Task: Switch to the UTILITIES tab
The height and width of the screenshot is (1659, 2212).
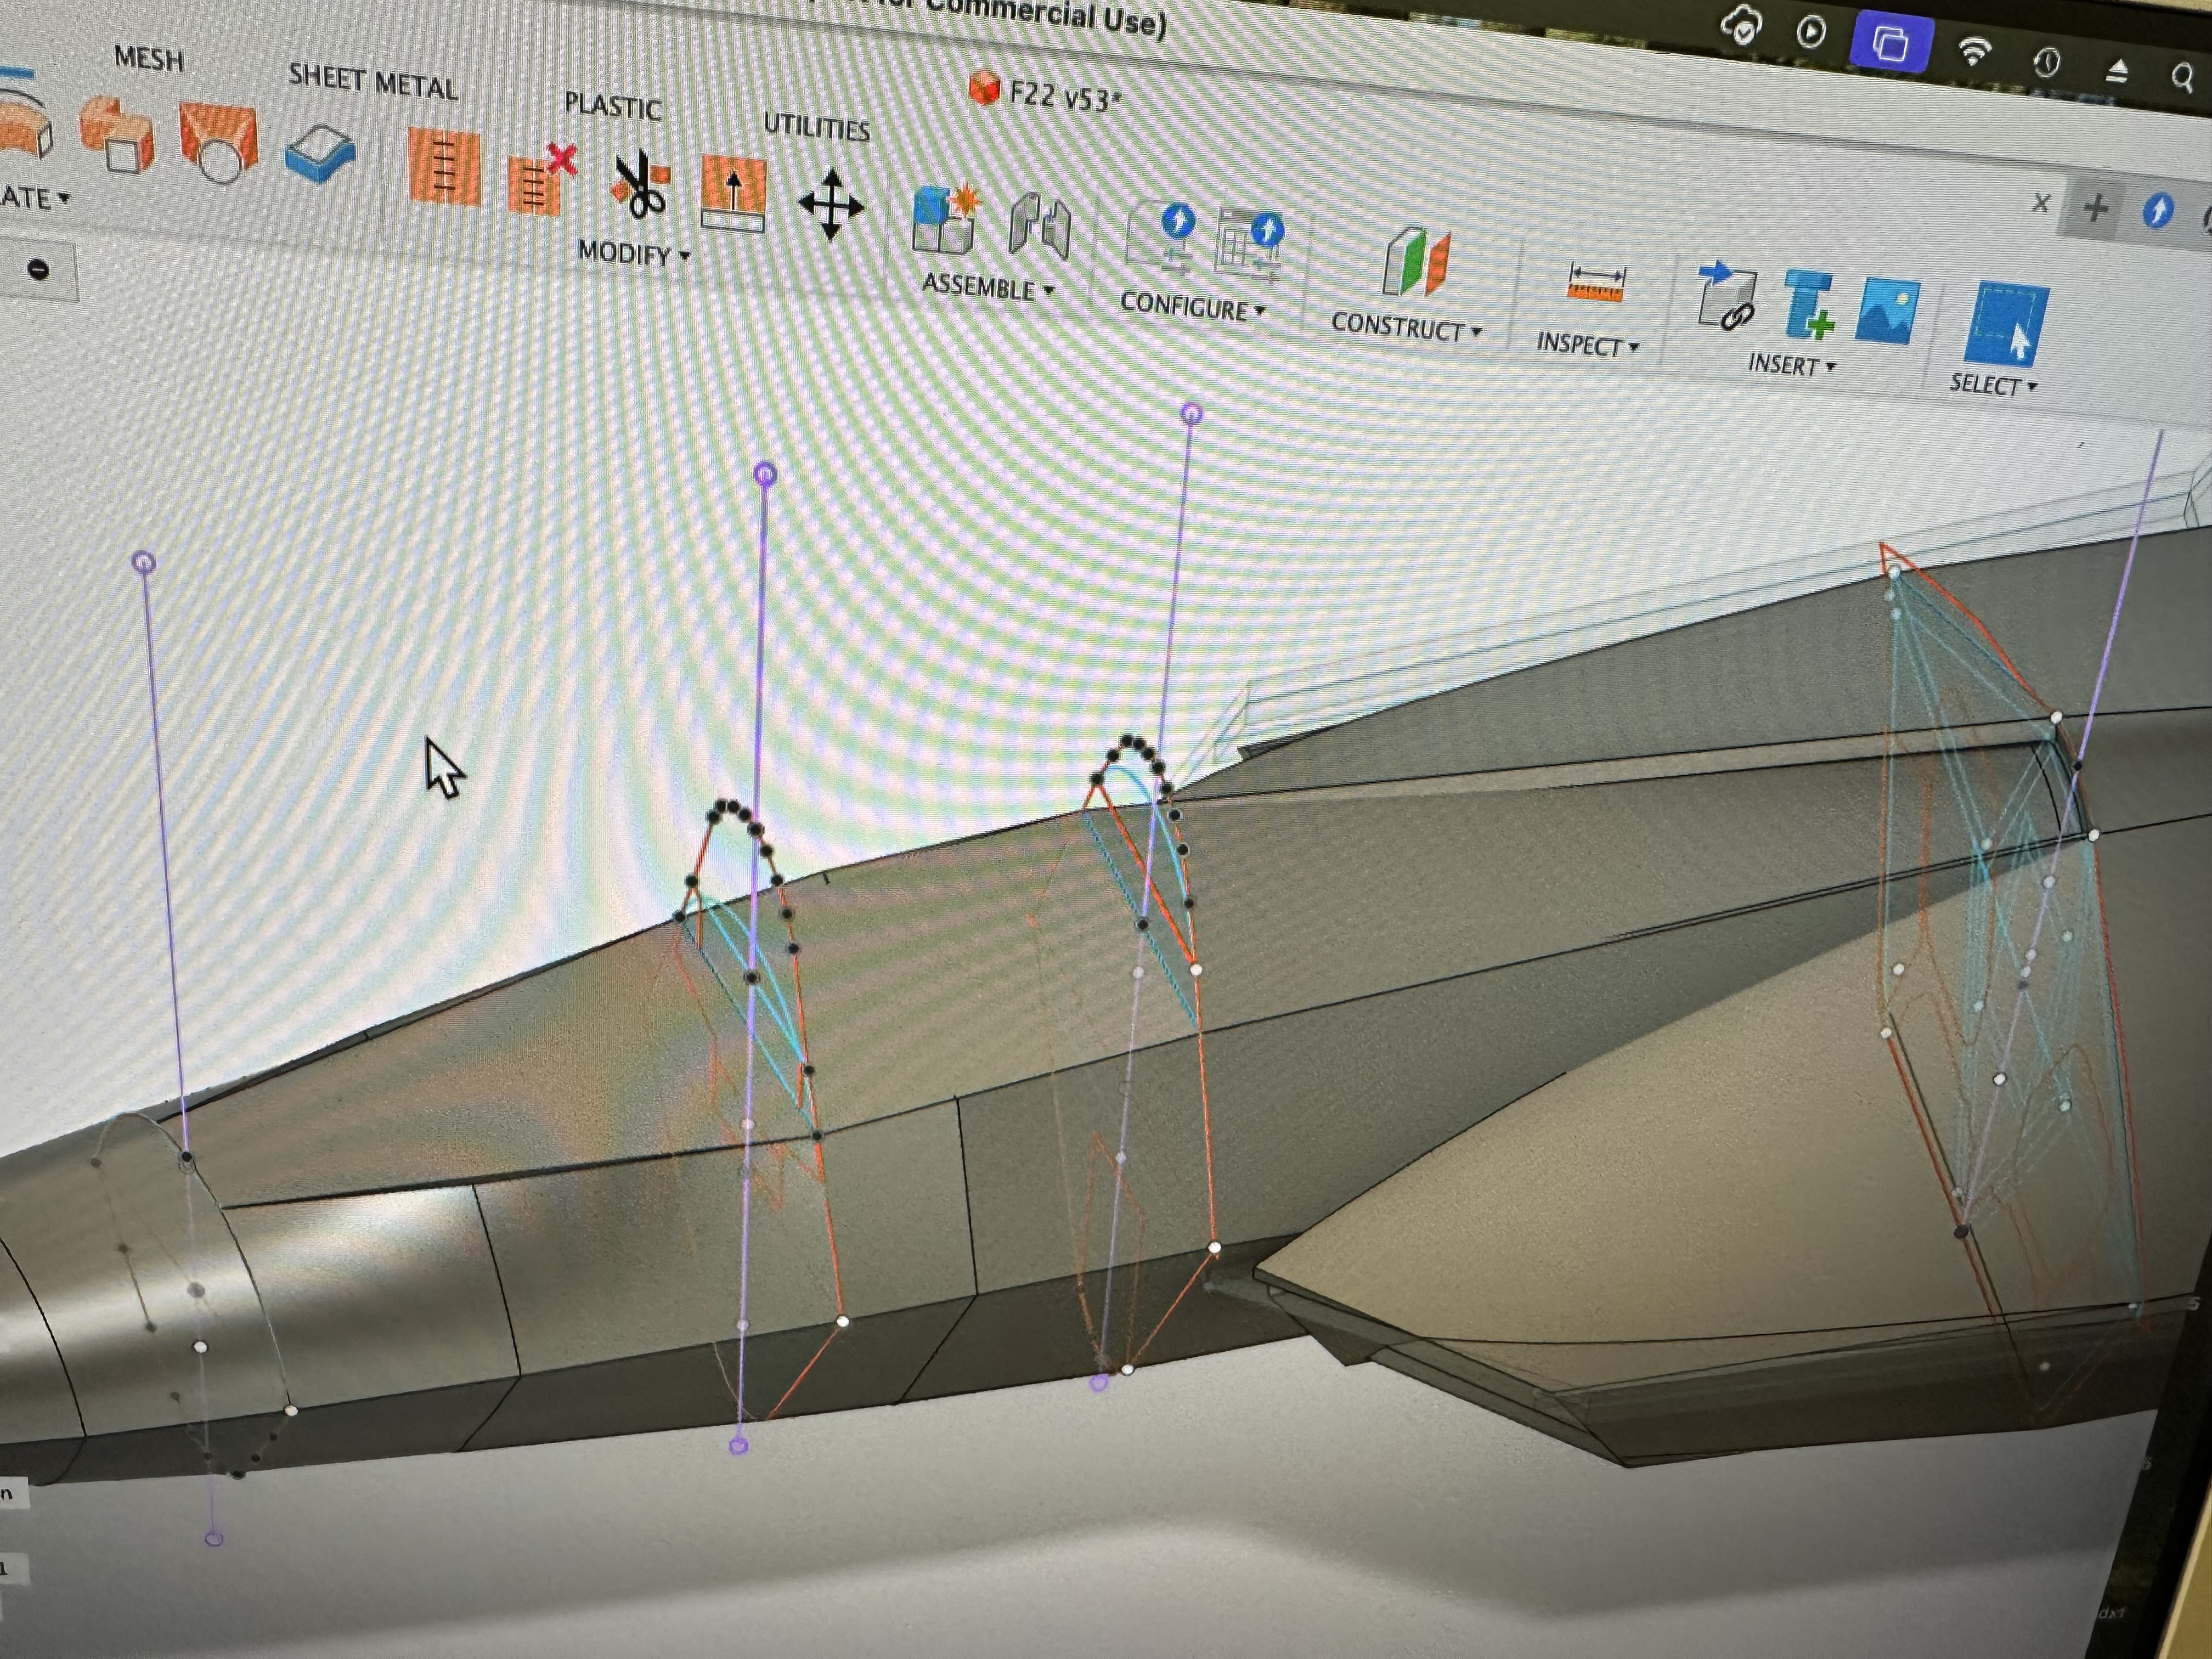Action: [x=817, y=126]
